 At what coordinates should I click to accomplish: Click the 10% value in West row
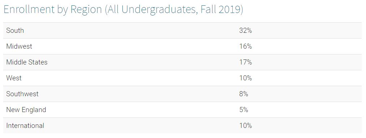pyautogui.click(x=245, y=78)
